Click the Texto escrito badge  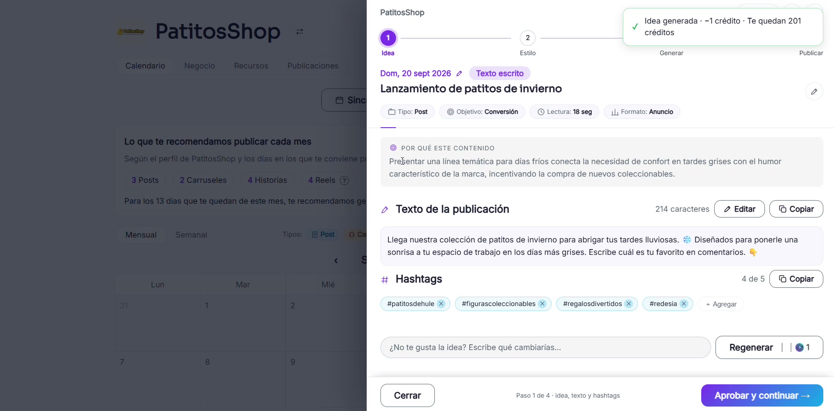(499, 73)
